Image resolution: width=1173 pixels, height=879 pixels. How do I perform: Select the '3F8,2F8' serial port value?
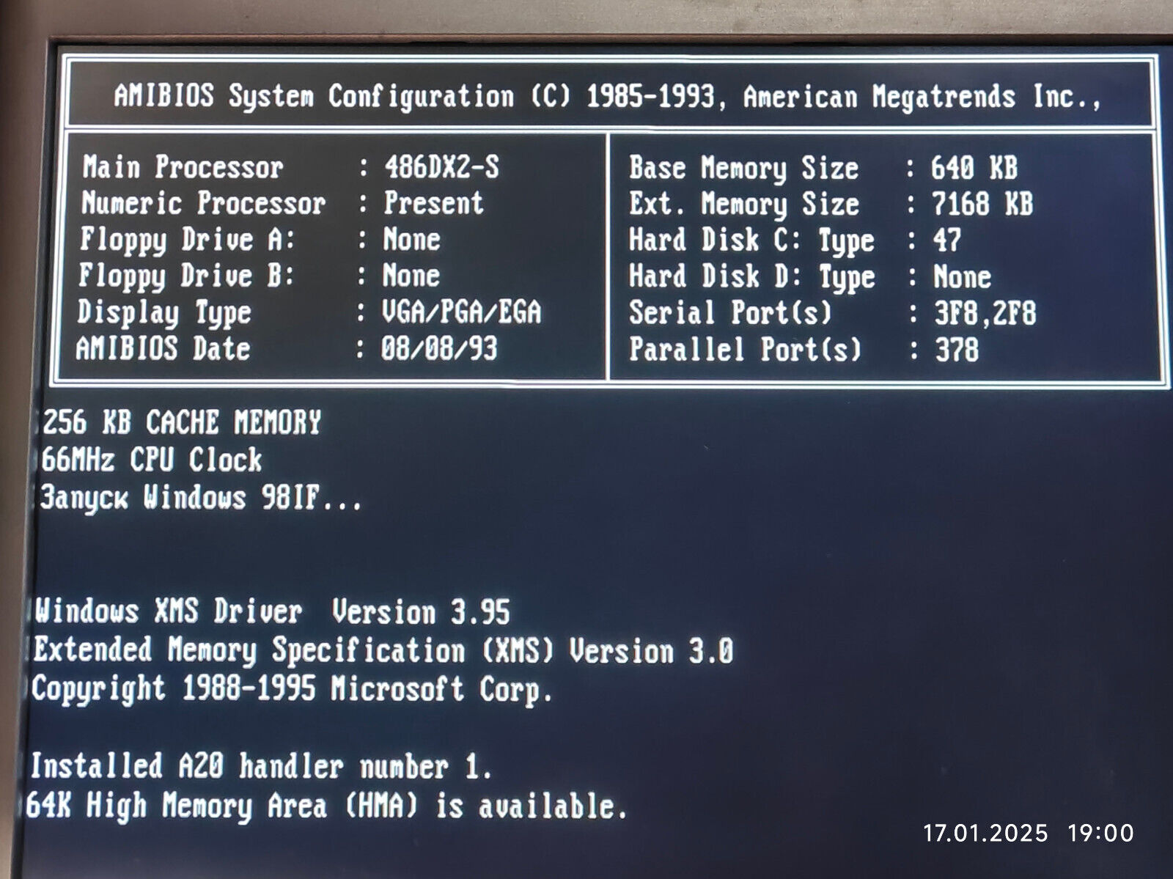(985, 314)
